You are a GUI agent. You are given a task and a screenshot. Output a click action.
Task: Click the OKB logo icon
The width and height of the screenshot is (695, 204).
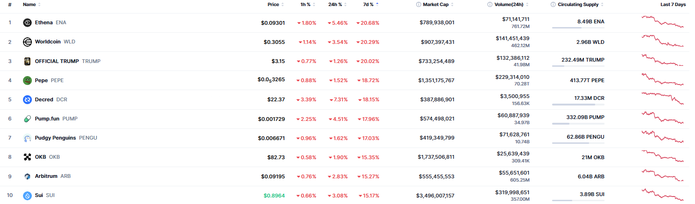click(27, 157)
